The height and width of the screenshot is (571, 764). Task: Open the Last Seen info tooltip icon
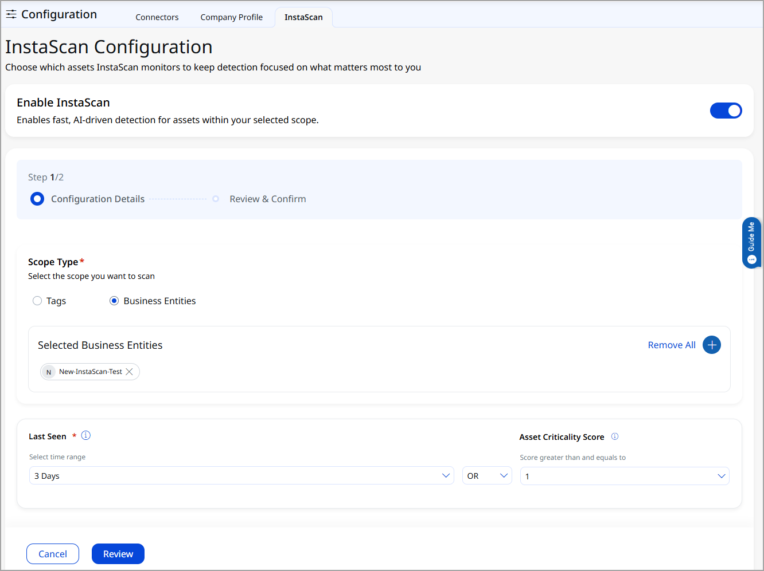tap(86, 435)
